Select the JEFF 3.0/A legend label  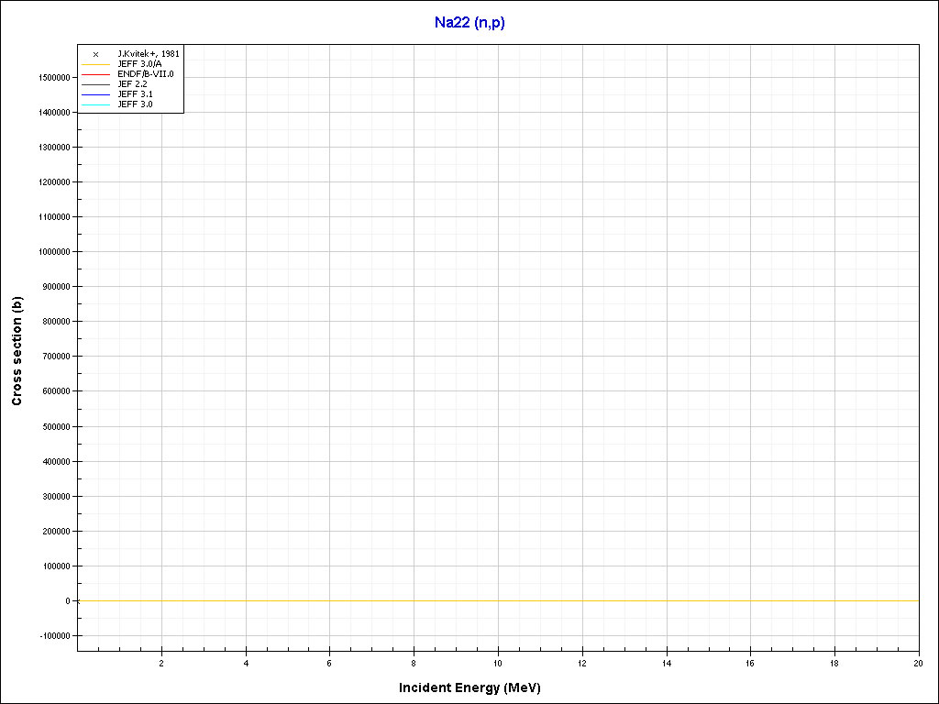[139, 64]
